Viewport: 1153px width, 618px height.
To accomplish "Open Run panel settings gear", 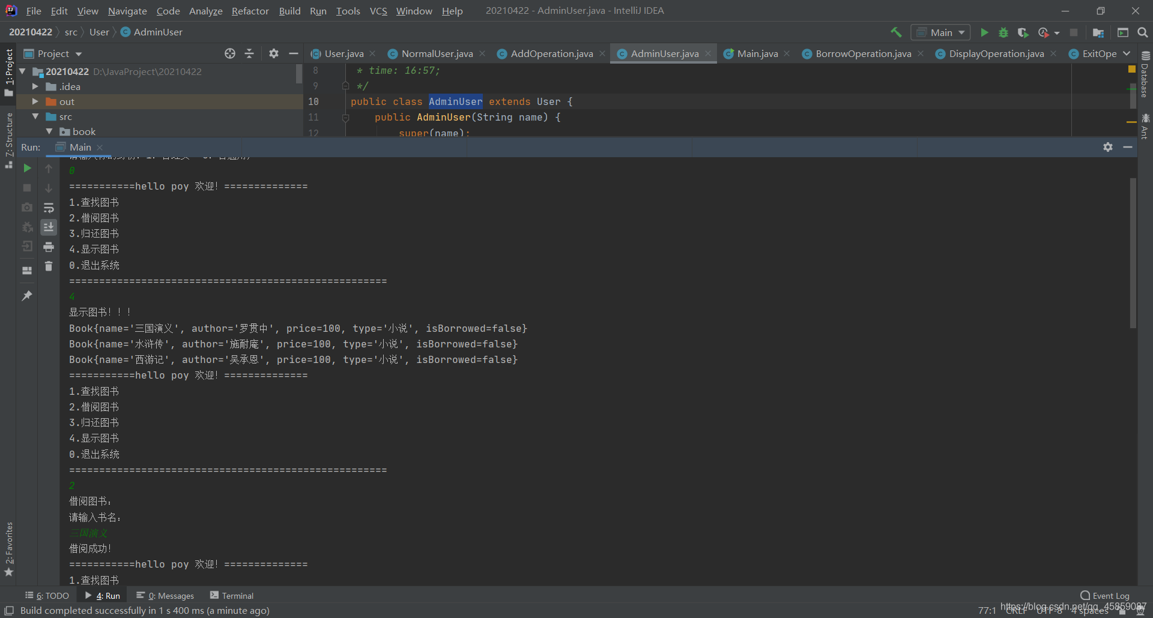I will 1108,147.
